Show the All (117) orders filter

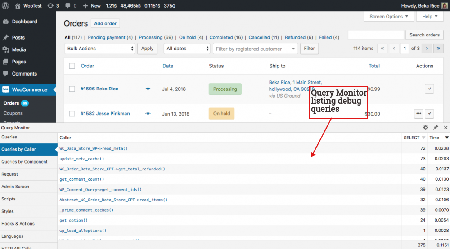tap(73, 37)
